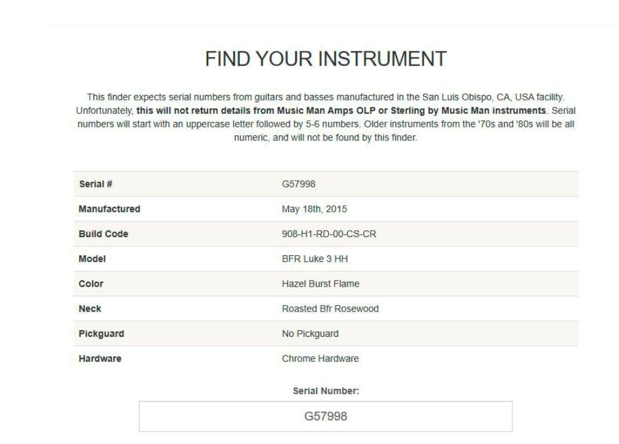Select the Hazel Burst Flame color value
Image resolution: width=619 pixels, height=444 pixels.
(x=320, y=284)
